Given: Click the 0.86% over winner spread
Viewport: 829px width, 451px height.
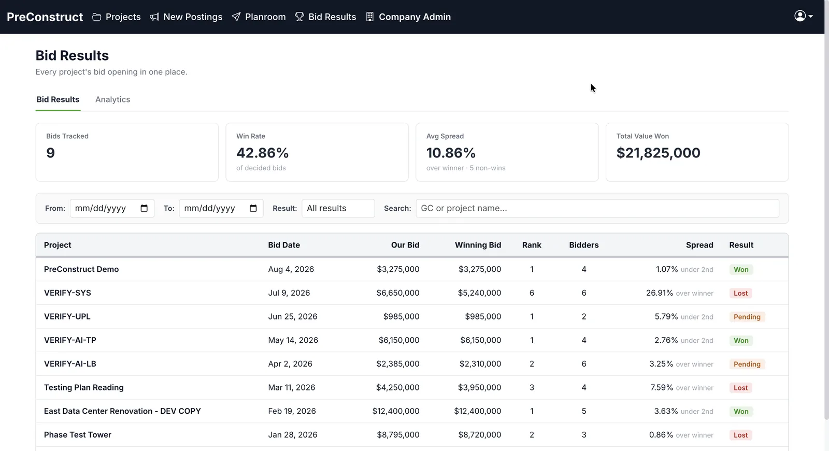Looking at the screenshot, I should pos(681,435).
